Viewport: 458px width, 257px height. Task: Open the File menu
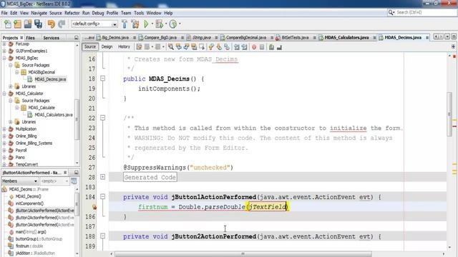coord(4,13)
